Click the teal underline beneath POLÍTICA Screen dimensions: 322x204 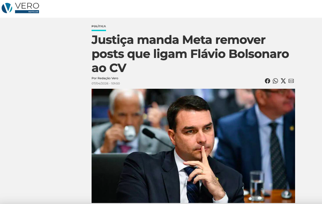(99, 30)
